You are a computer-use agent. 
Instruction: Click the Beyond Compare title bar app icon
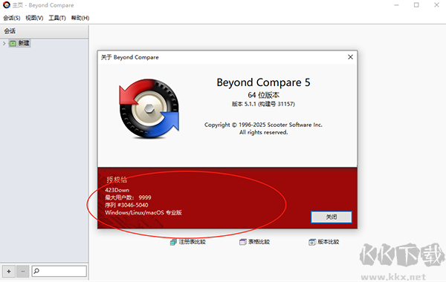(x=6, y=5)
